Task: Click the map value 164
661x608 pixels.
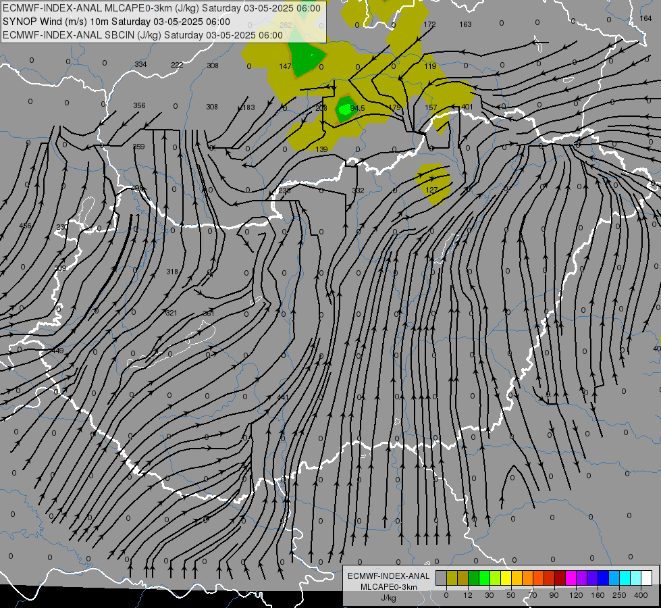Action: pos(646,18)
